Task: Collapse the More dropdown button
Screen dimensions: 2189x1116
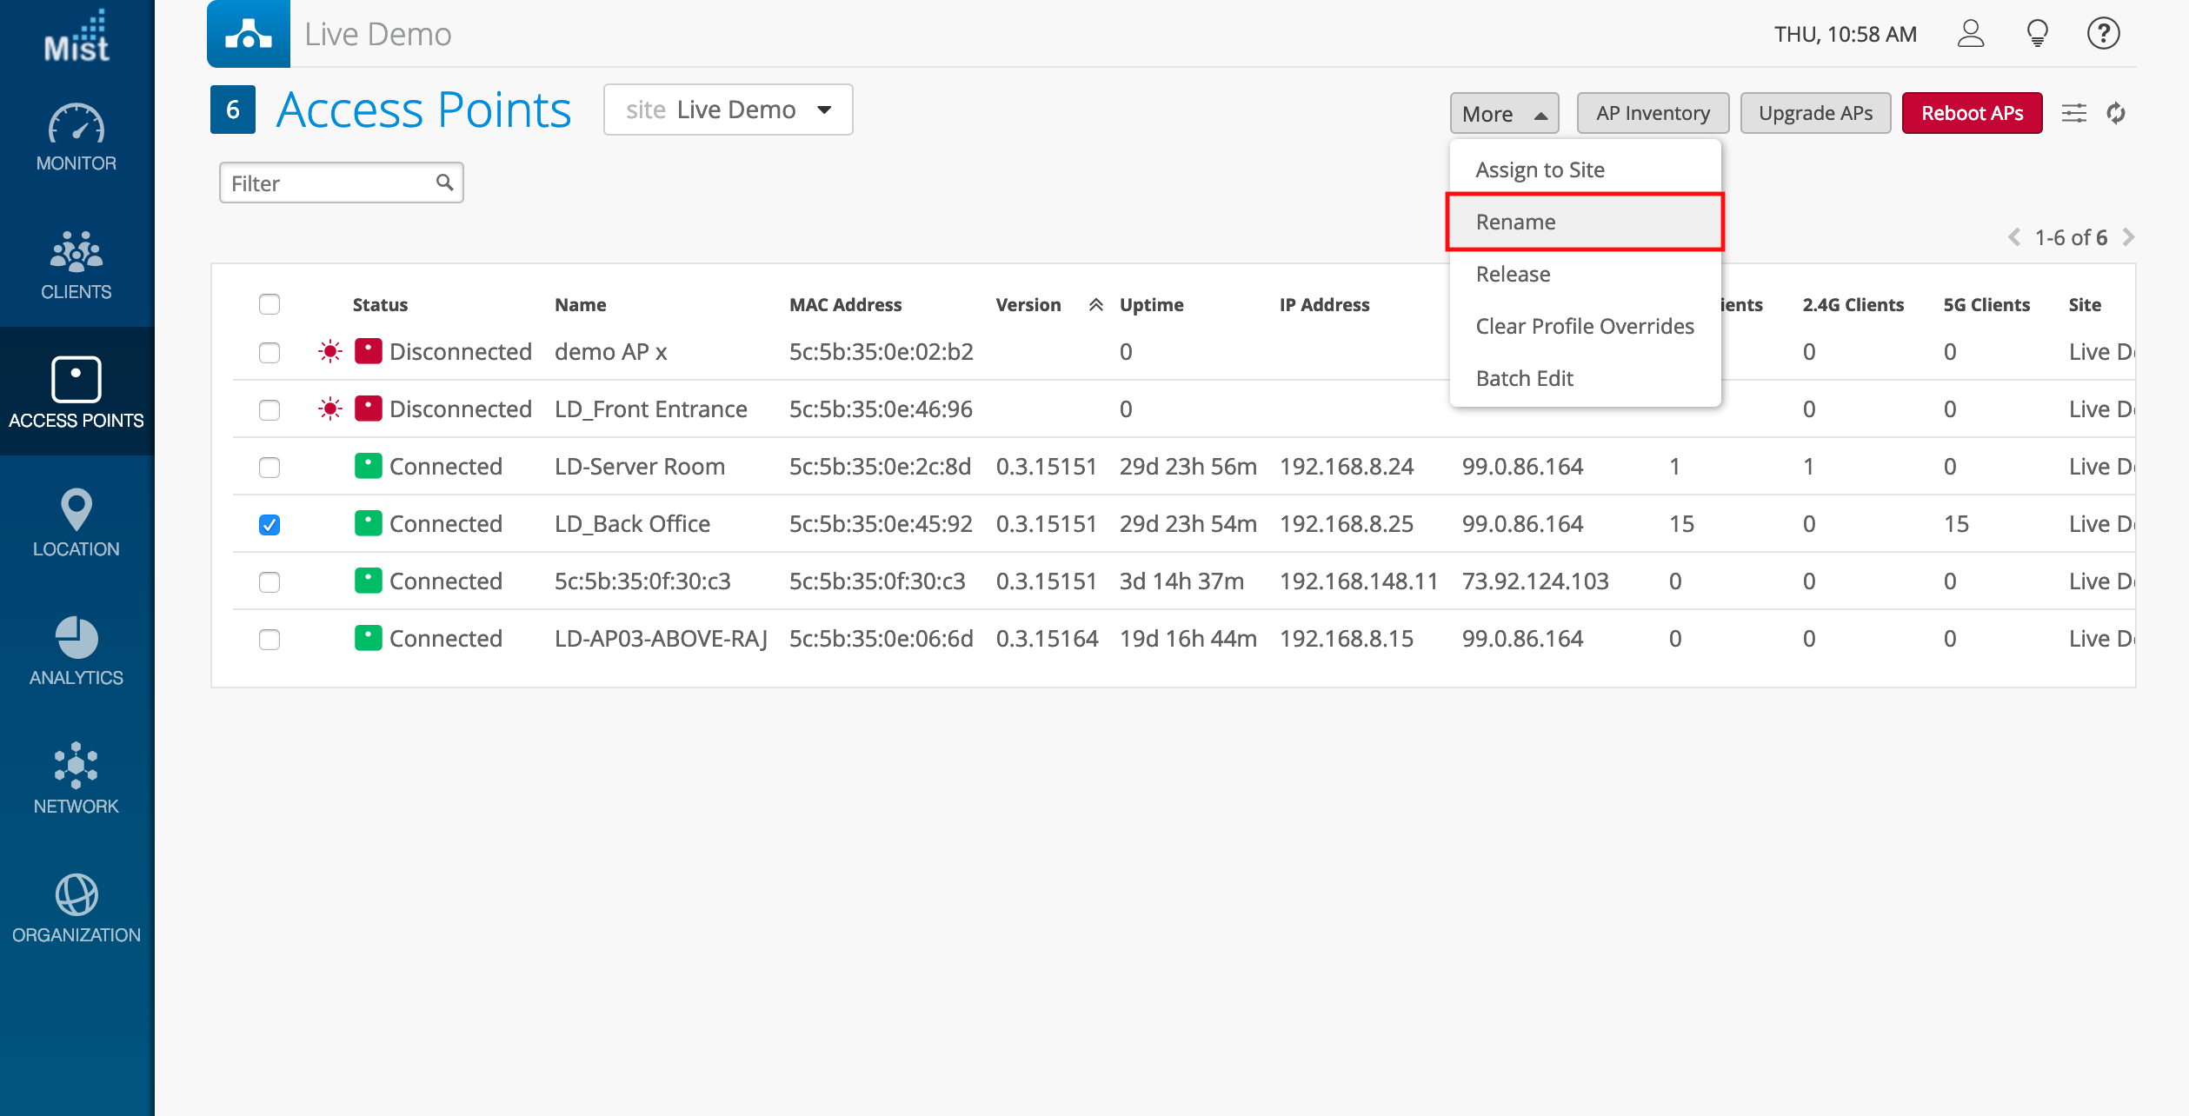Action: (1503, 114)
